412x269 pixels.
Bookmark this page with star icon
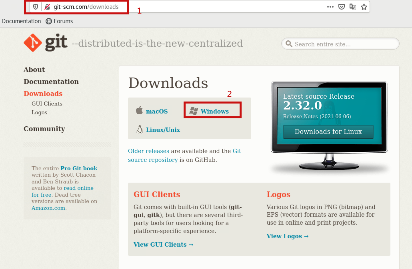pyautogui.click(x=364, y=7)
